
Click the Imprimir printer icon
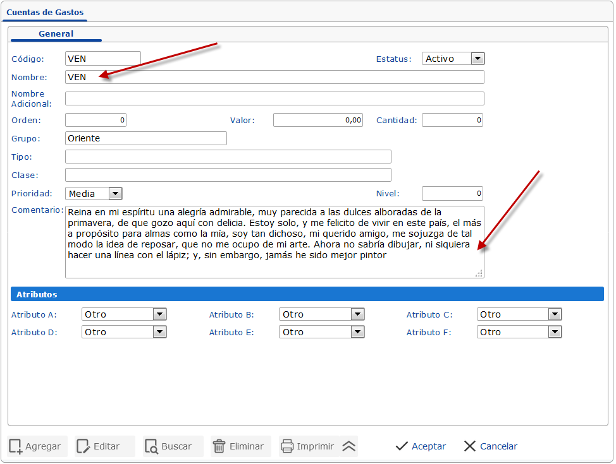tap(286, 446)
